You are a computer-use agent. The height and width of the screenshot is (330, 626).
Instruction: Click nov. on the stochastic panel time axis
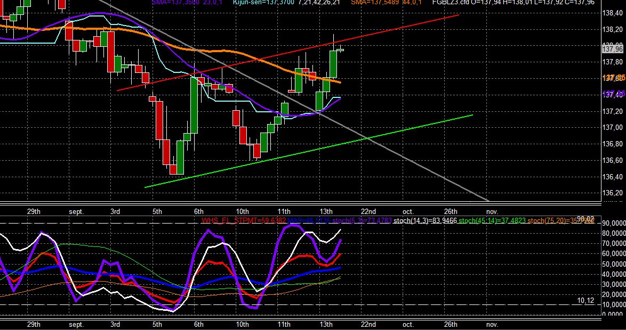(492, 324)
